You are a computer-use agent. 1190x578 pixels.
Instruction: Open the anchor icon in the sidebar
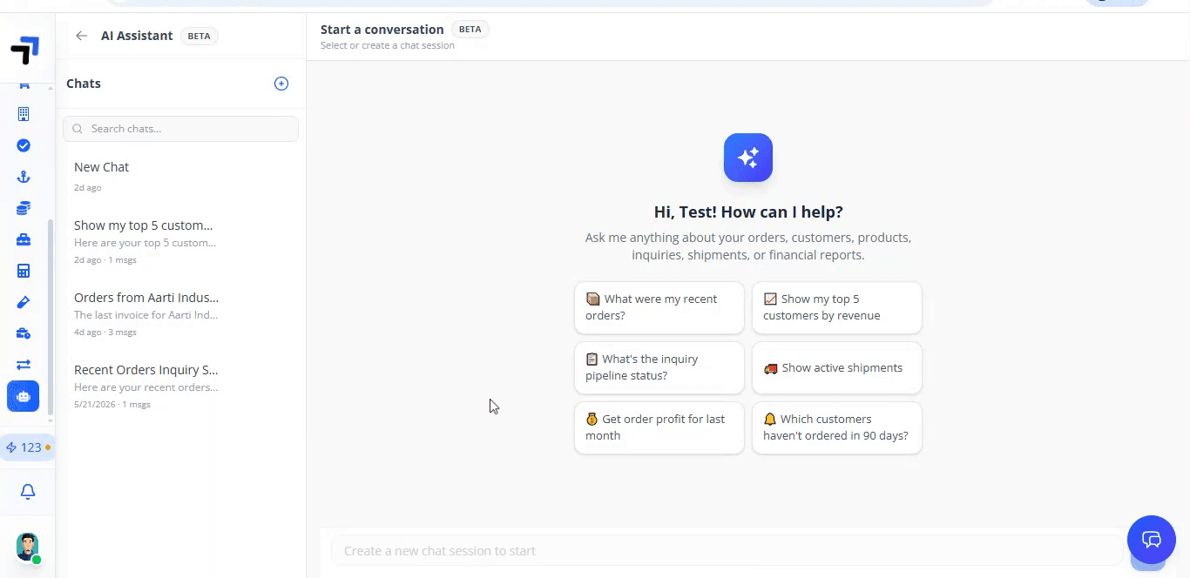[x=24, y=177]
